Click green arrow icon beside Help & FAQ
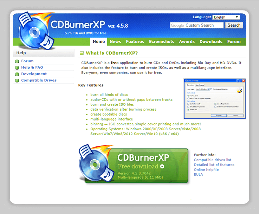 pyautogui.click(x=17, y=68)
